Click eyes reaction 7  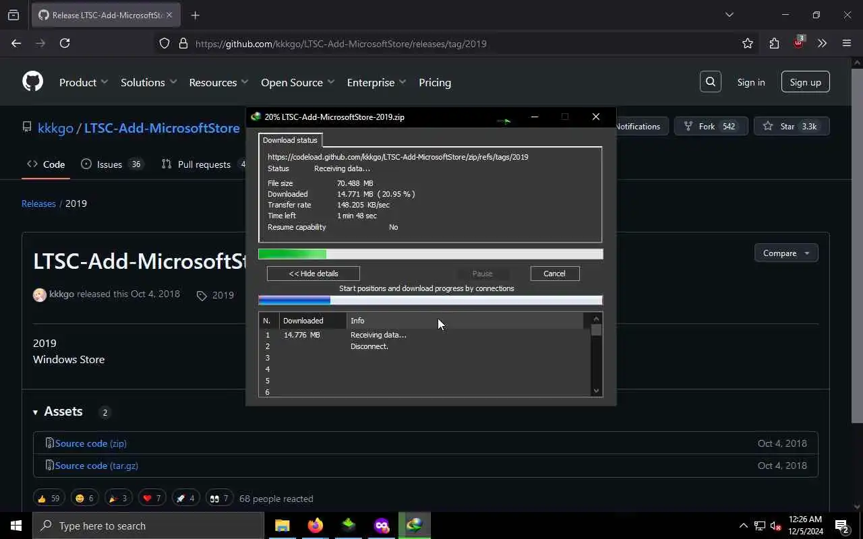click(x=219, y=499)
